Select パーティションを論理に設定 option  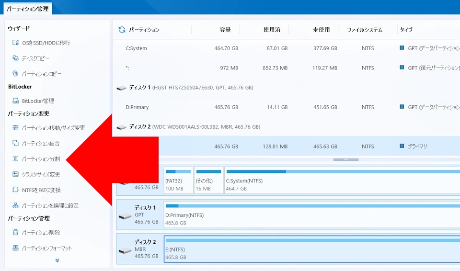pos(50,205)
